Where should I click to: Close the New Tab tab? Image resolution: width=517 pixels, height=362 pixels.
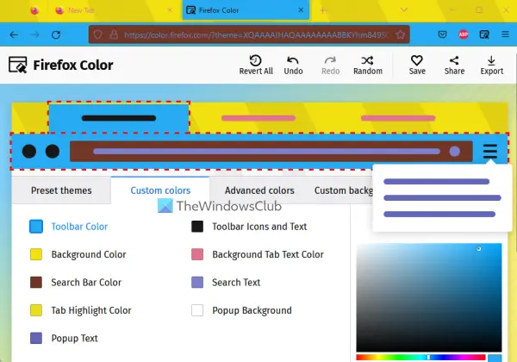pyautogui.click(x=170, y=10)
